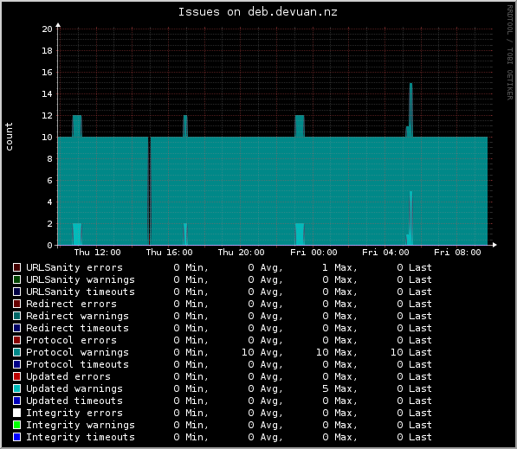The image size is (517, 449).
Task: Click the count y-axis label
Action: click(9, 137)
